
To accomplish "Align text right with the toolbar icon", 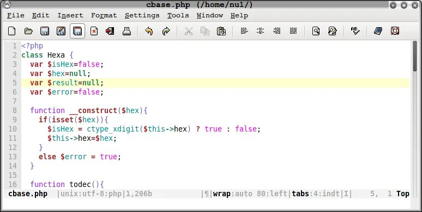I will coord(276,31).
